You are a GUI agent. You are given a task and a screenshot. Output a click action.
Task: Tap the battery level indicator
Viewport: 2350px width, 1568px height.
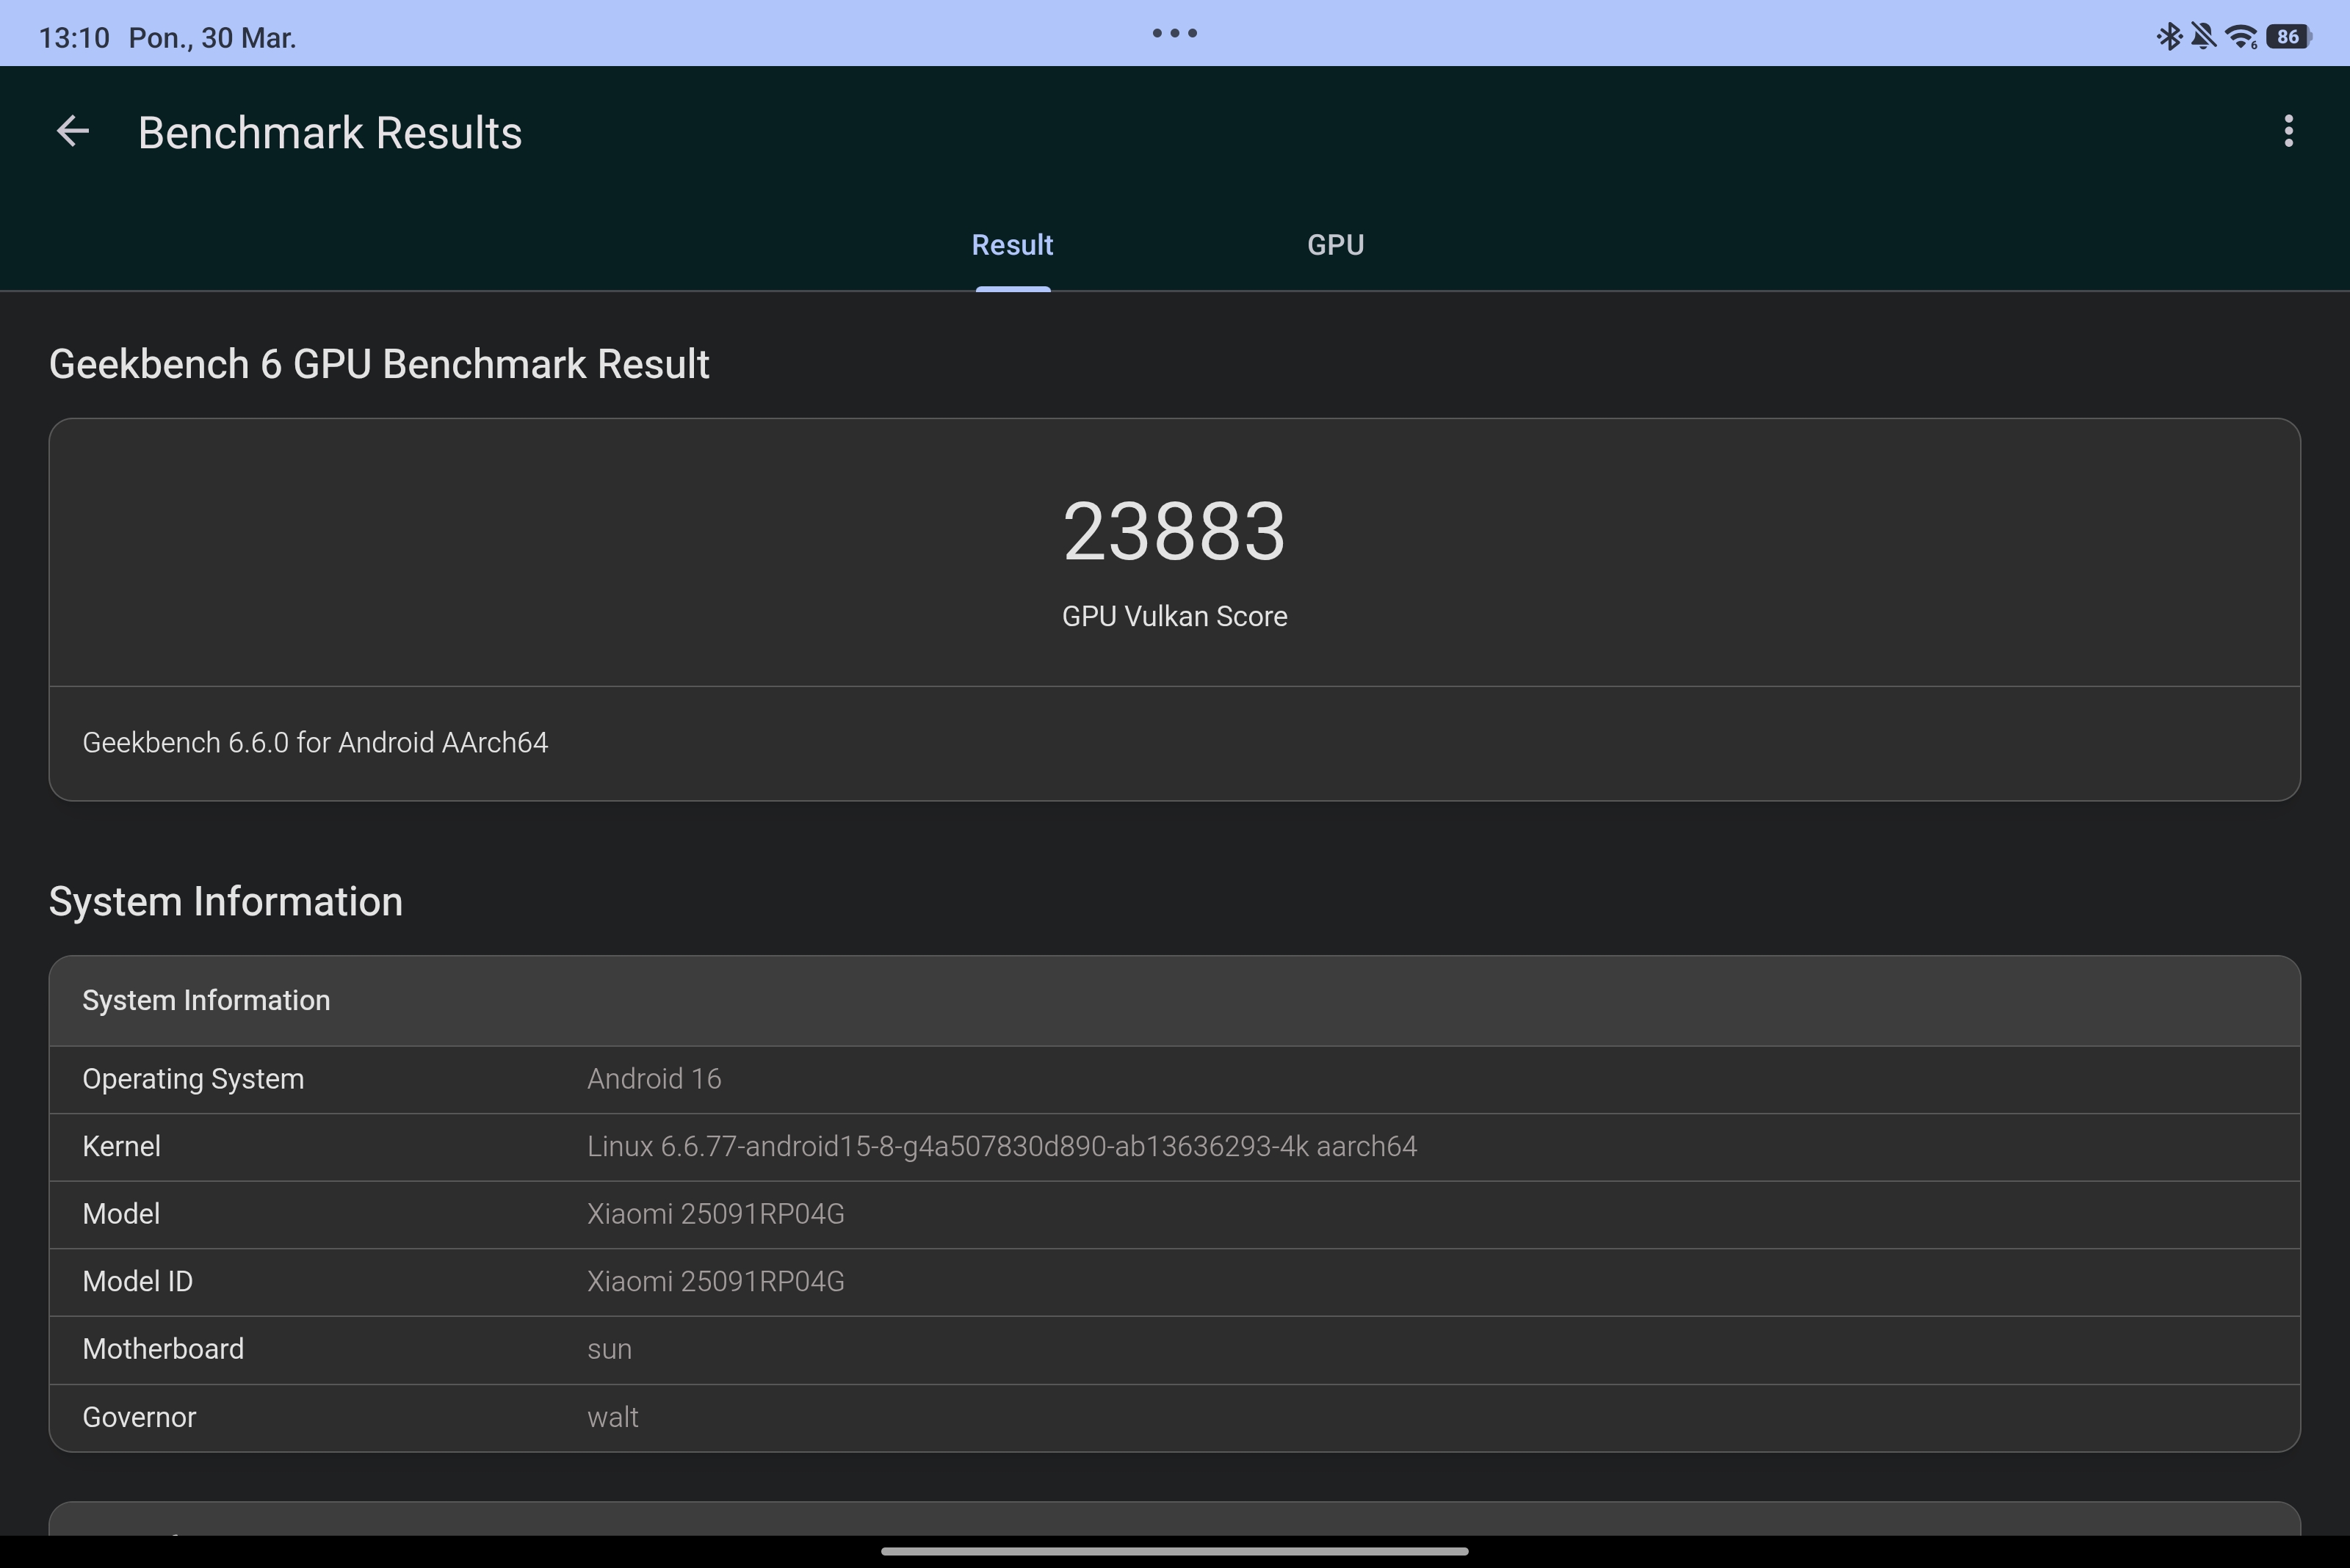(2289, 37)
